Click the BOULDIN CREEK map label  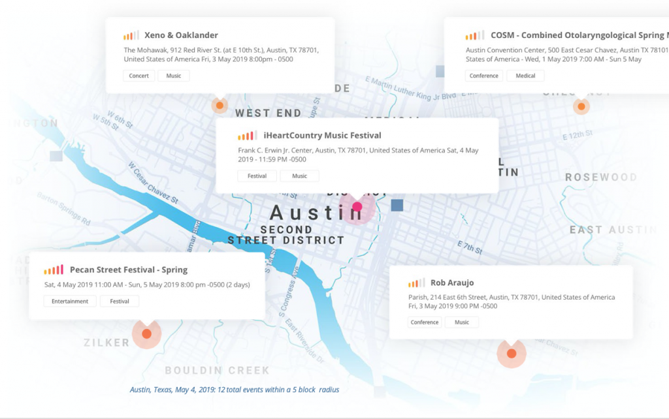pyautogui.click(x=217, y=371)
